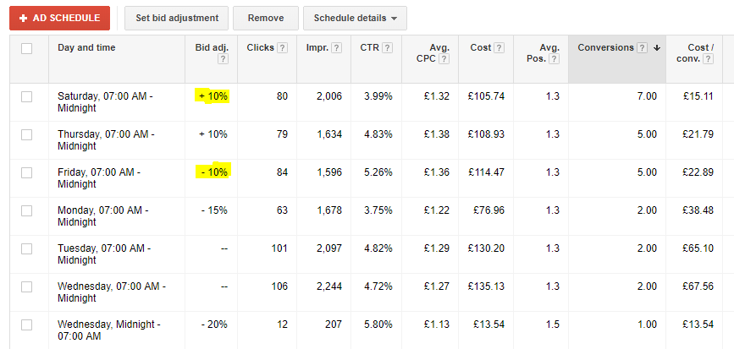Expand the Schedule details dropdown
Screen dimensions: 734x349
pos(355,19)
